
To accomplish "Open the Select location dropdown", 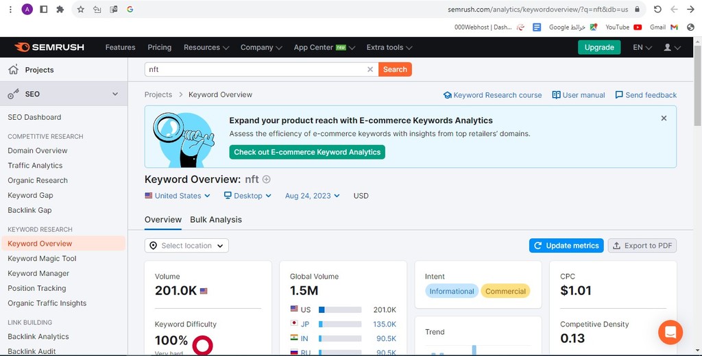I will [186, 246].
